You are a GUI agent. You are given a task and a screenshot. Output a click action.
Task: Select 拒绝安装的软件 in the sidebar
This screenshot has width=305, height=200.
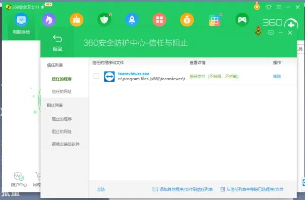coord(66,144)
